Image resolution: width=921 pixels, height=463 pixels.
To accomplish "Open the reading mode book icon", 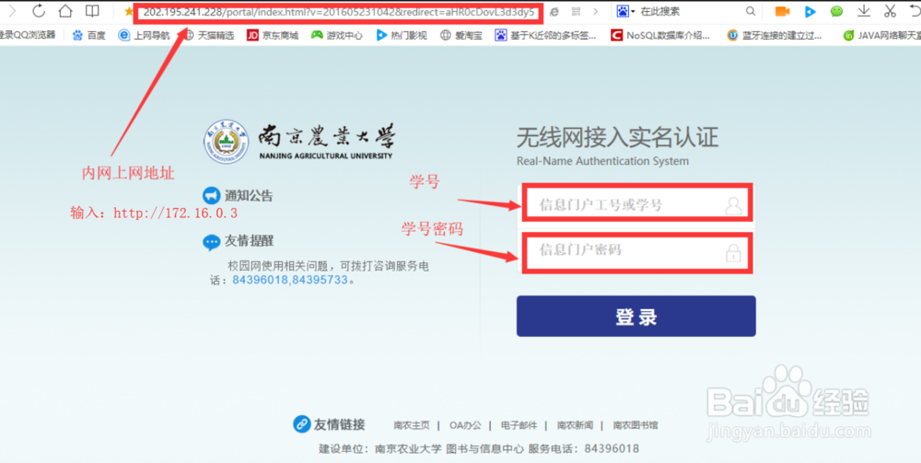I will [x=92, y=10].
